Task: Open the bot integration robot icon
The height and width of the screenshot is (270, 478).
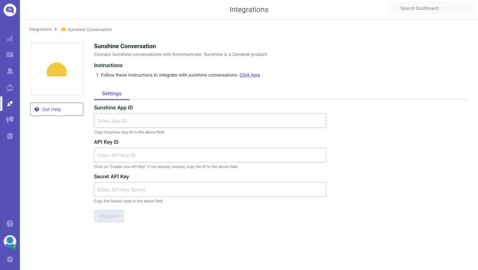Action: coord(10,87)
